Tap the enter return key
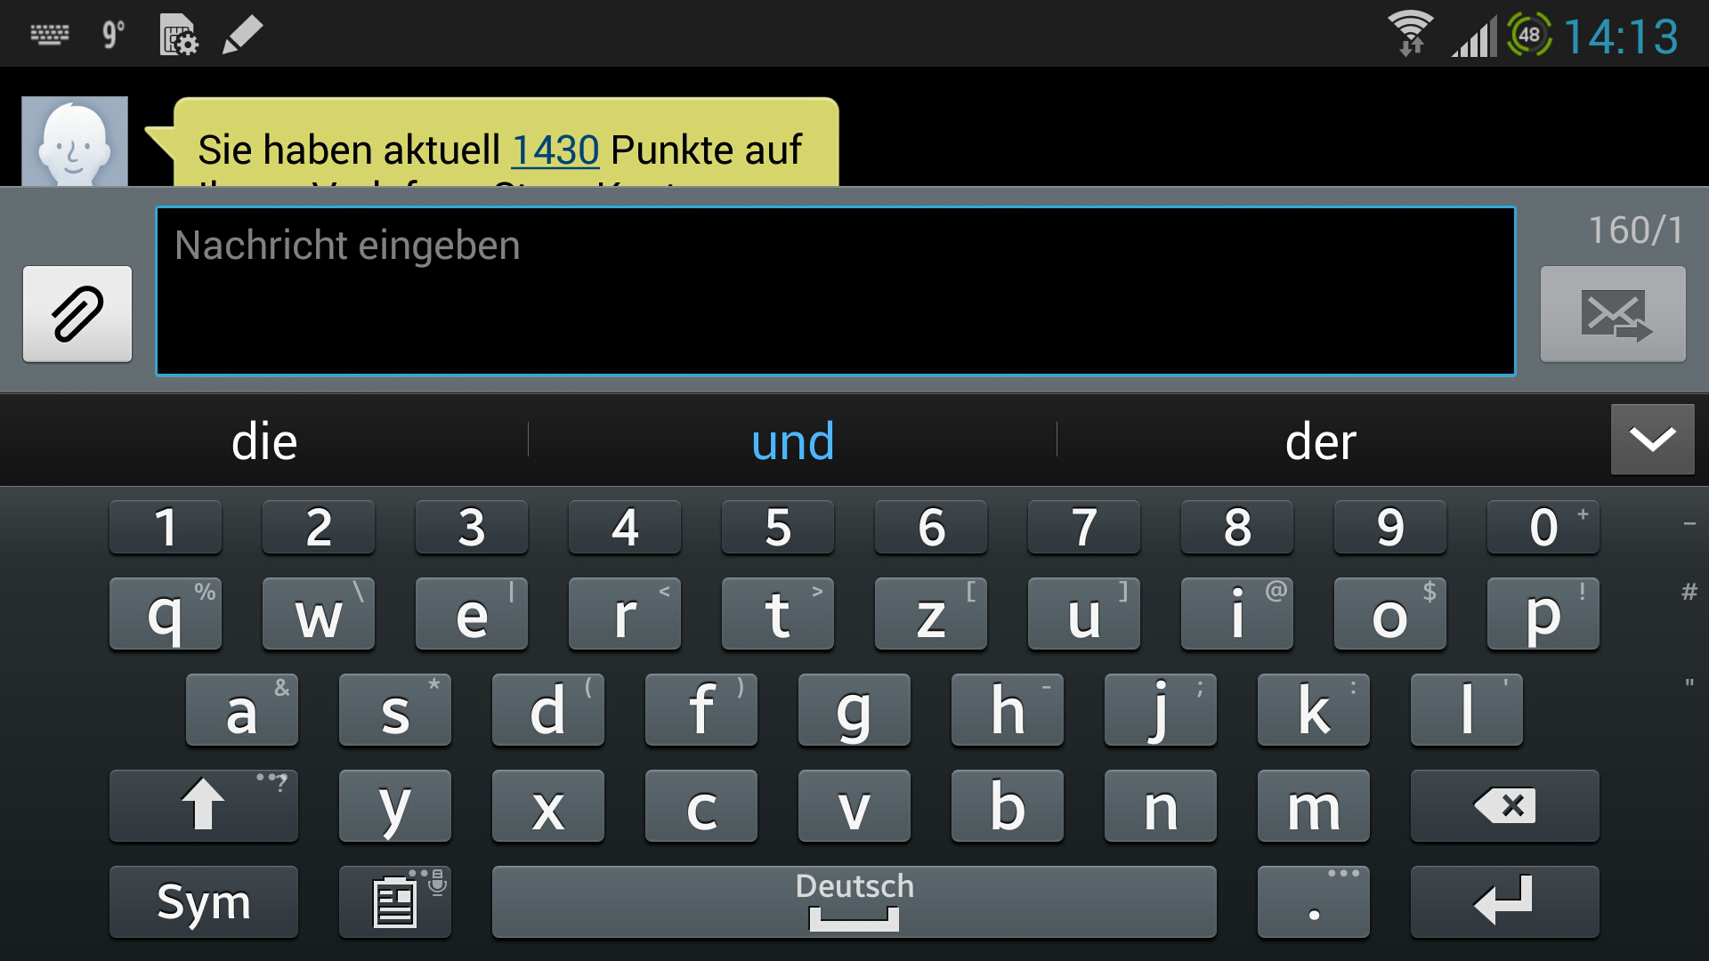This screenshot has width=1709, height=961. 1504,902
